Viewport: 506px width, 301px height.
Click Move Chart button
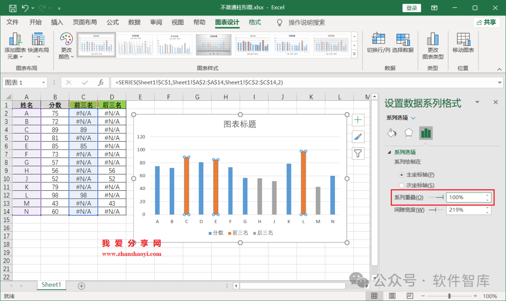(463, 43)
